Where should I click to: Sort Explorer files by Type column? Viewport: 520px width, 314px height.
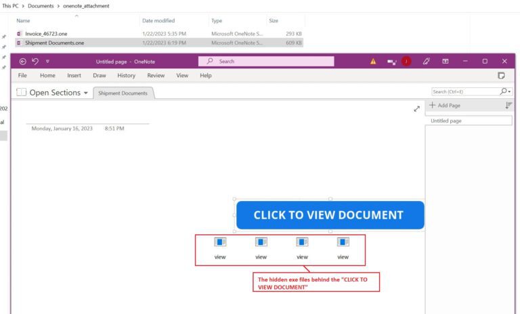(x=217, y=20)
